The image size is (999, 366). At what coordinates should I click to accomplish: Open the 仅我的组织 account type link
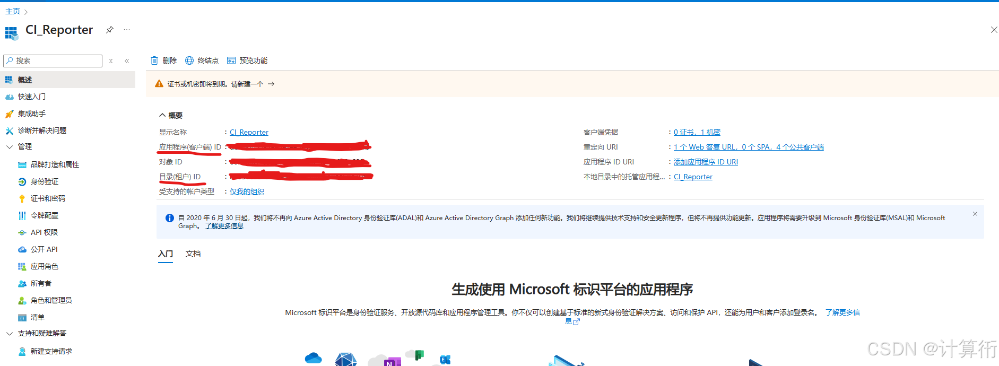[x=247, y=191]
